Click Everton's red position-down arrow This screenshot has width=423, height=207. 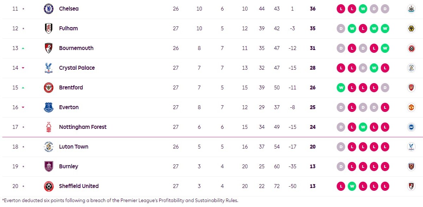tap(23, 107)
